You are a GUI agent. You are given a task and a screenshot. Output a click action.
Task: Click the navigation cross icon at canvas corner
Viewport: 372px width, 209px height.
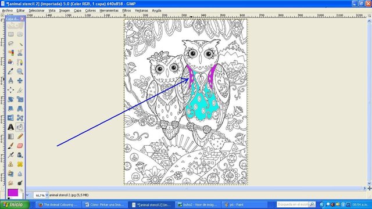(x=370, y=188)
